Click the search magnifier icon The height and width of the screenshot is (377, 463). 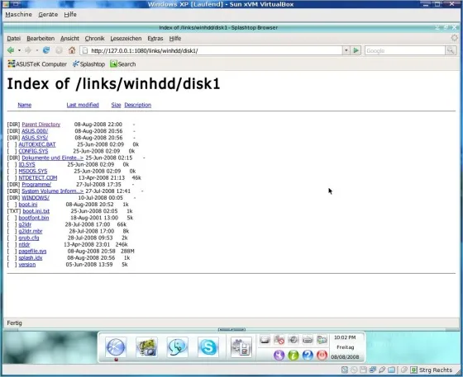[x=451, y=50]
